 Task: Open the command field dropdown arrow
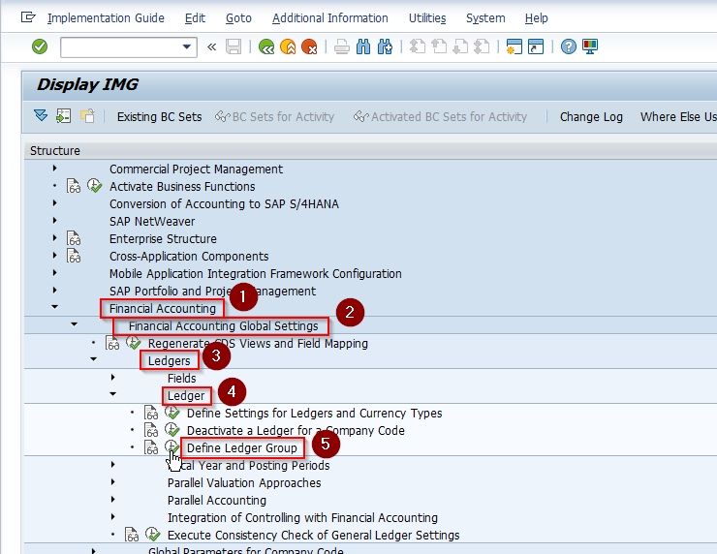point(187,46)
